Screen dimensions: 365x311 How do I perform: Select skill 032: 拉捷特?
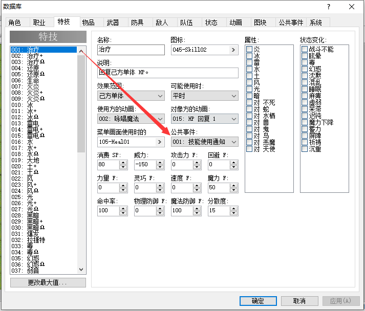[x=44, y=240]
